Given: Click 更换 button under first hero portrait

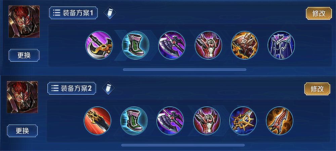Looking at the screenshot, I should coord(24,55).
